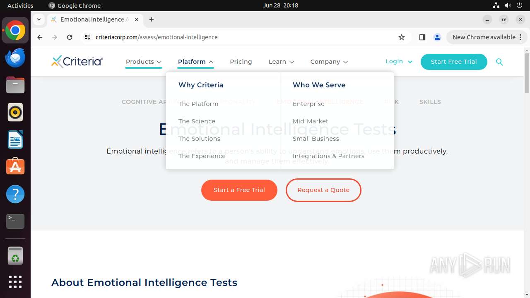Expand the Company menu
Screen dimensions: 530x298
[x=329, y=62]
